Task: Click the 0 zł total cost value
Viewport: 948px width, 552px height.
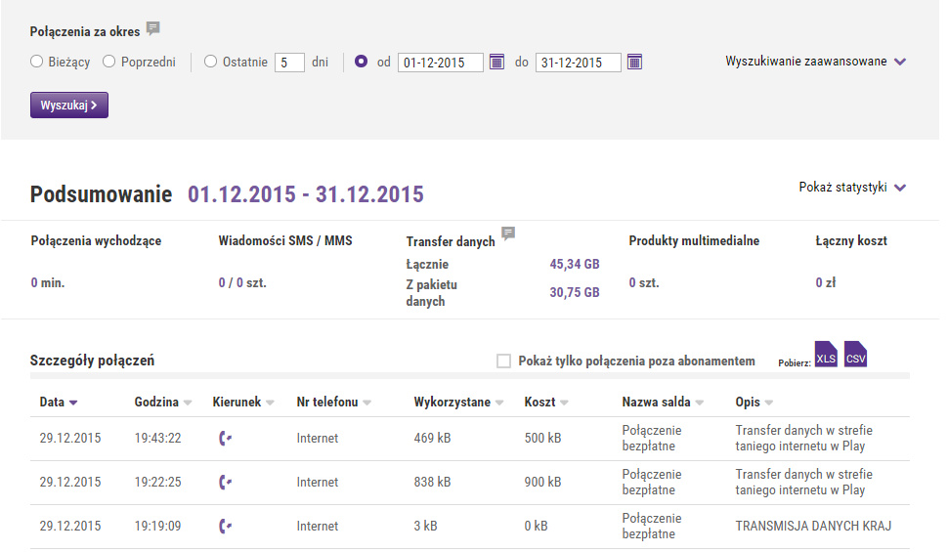Action: point(826,282)
